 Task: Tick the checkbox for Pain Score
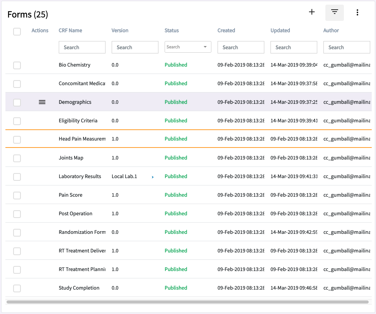(17, 195)
